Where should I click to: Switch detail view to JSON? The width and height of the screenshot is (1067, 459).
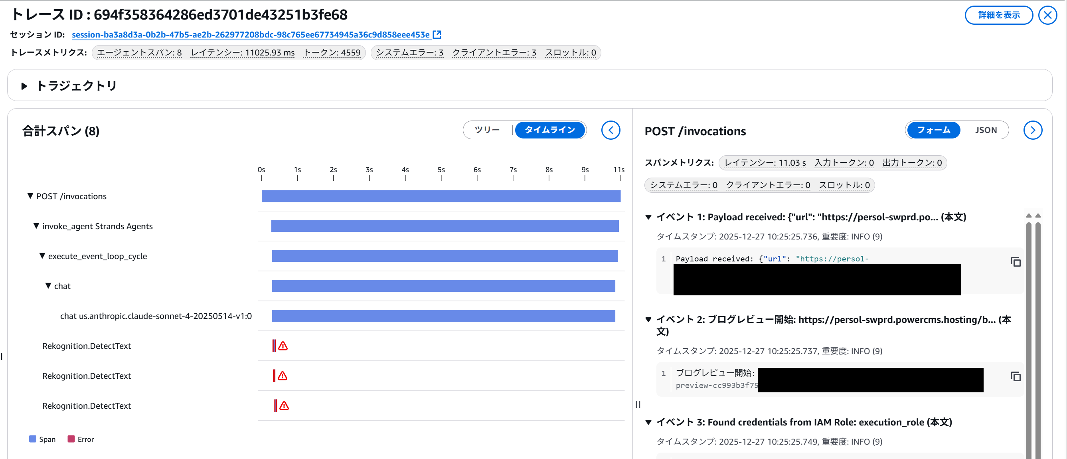click(x=986, y=130)
